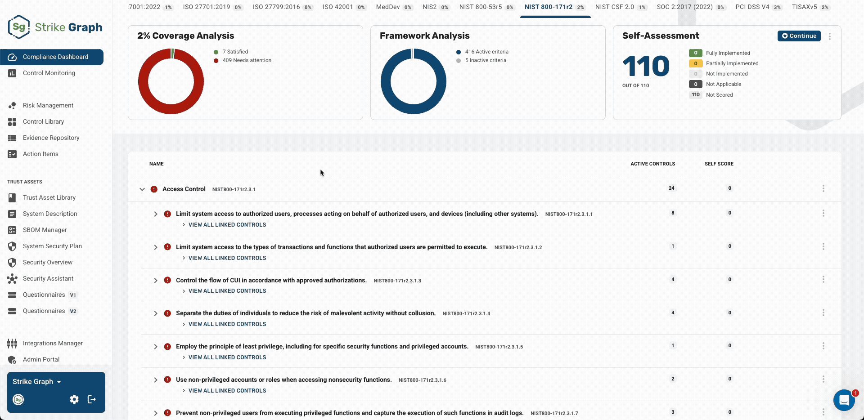Click the Trust Asset Library book icon
Image resolution: width=864 pixels, height=420 pixels.
12,198
